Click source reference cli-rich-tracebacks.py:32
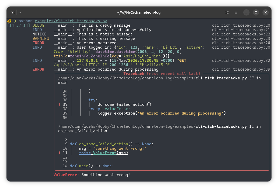The width and height of the screenshot is (278, 188). pos(241,61)
